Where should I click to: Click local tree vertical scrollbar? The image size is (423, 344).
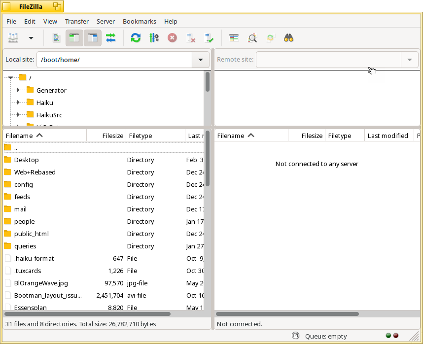pyautogui.click(x=208, y=82)
